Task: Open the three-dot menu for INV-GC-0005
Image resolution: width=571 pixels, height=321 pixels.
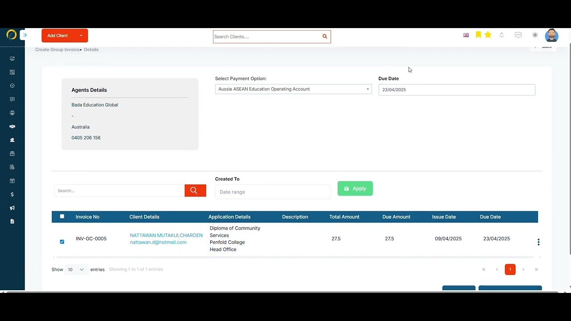Action: 538,242
